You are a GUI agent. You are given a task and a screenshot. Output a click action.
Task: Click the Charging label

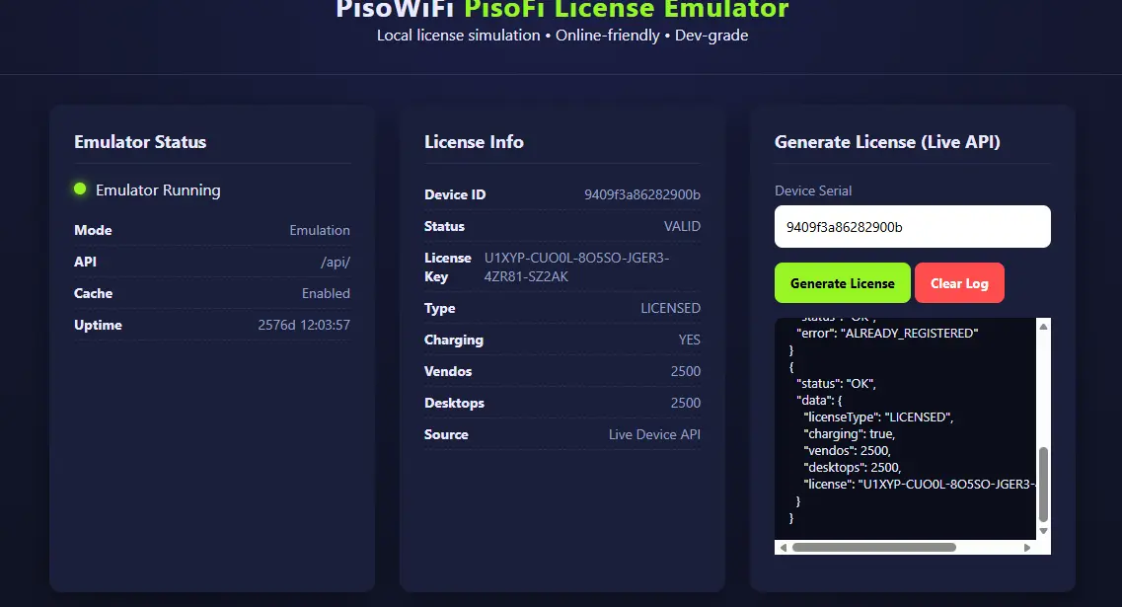[454, 340]
